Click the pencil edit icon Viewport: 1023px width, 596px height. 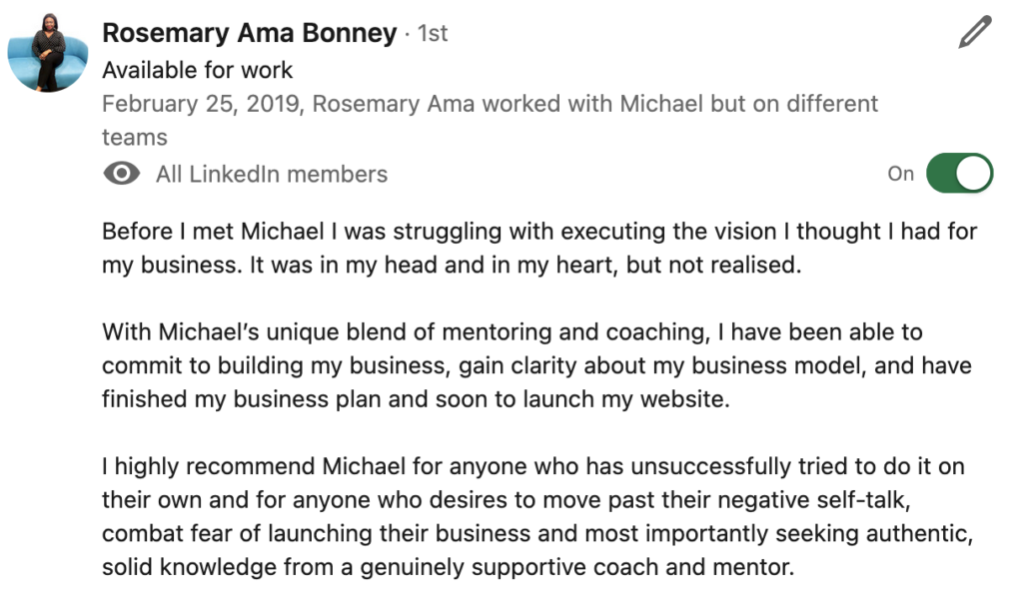tap(975, 32)
